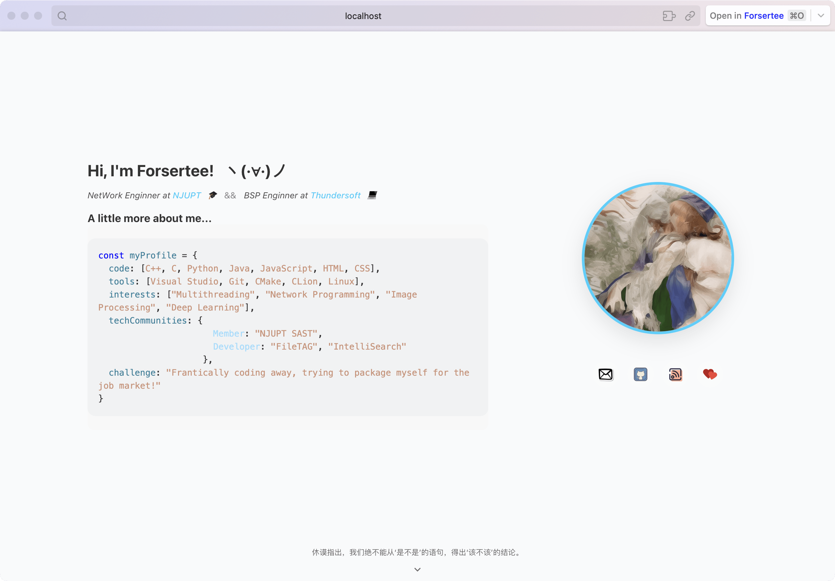This screenshot has width=835, height=581.
Task: Click the circular avatar painting
Action: (658, 258)
